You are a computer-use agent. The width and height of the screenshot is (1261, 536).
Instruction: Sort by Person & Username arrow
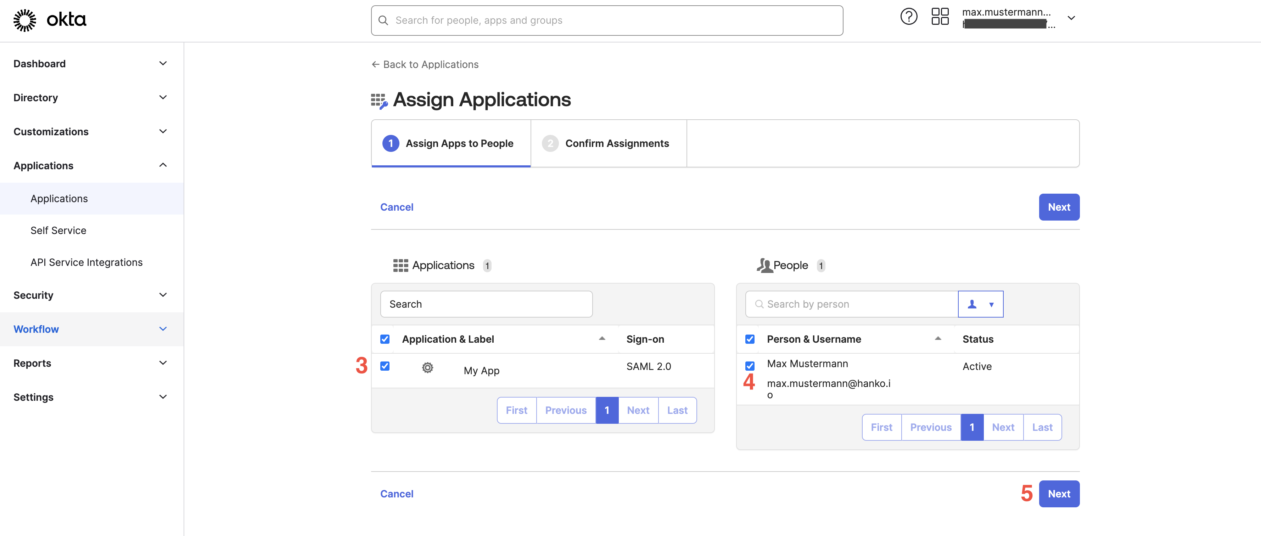tap(937, 338)
